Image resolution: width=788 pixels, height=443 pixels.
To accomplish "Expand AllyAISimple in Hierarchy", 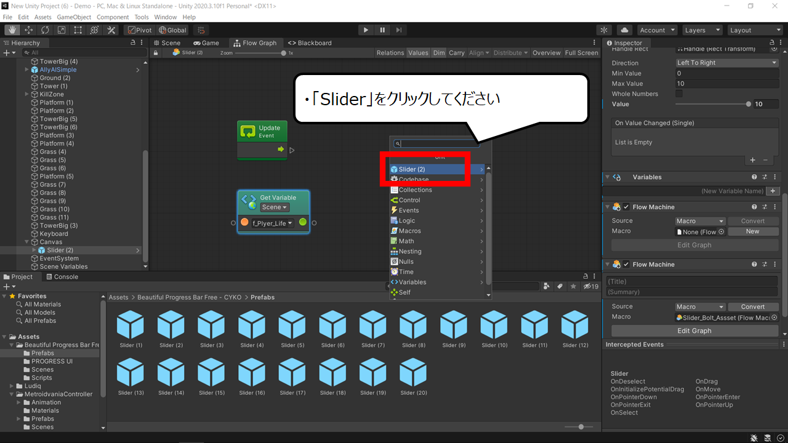I will click(26, 70).
